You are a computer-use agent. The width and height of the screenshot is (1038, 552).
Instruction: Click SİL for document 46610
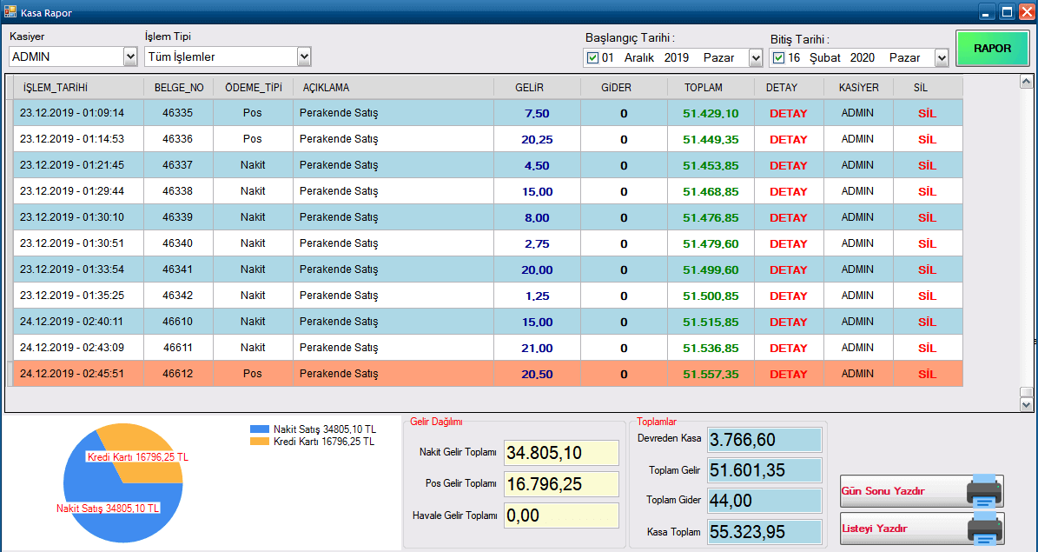pos(928,322)
